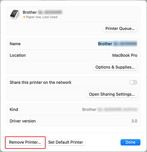Click the Paper low, Last Used status text
Screen dimensions: 147x152
click(x=42, y=17)
